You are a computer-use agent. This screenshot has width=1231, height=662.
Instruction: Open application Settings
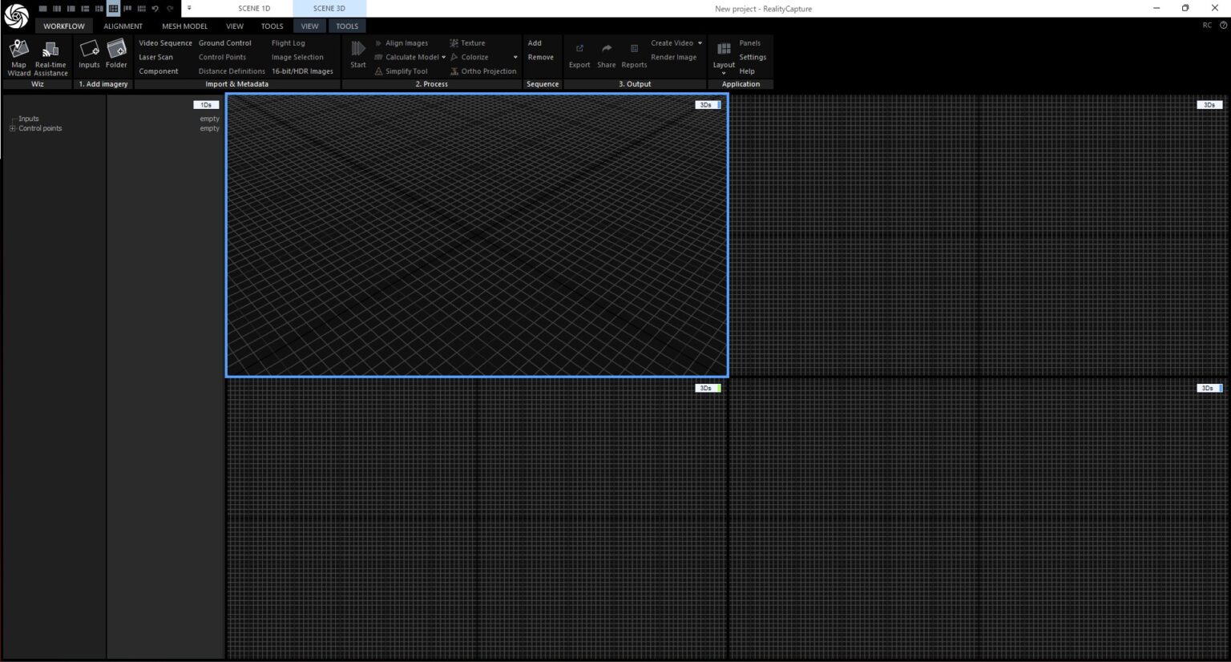click(x=753, y=58)
